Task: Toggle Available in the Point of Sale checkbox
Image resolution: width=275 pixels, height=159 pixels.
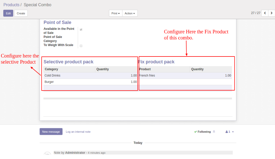Action: (81, 30)
